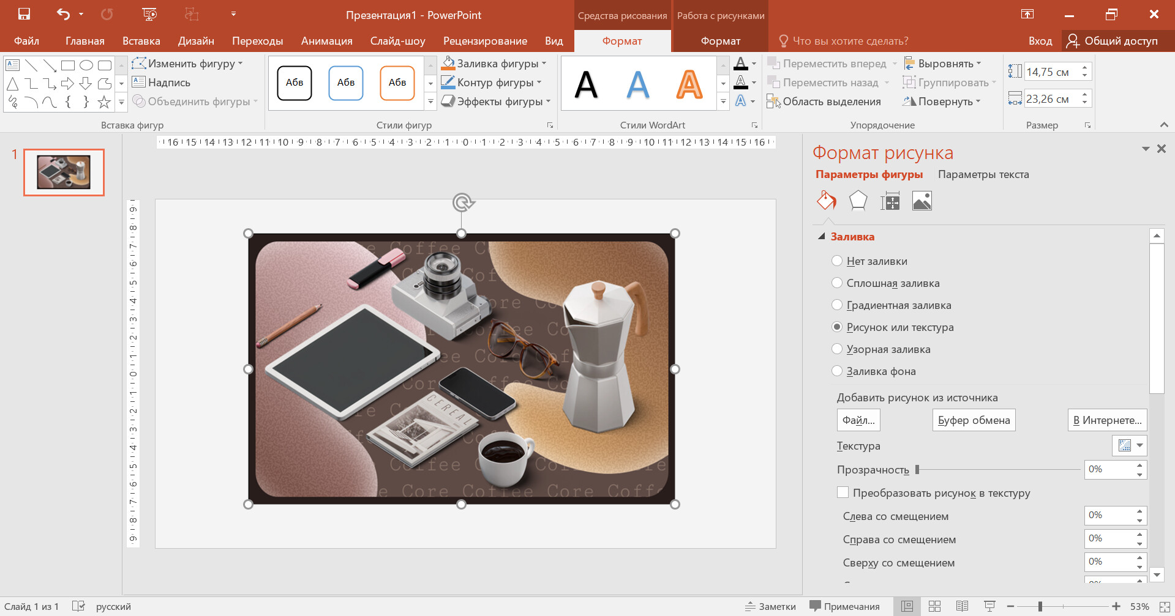Open Size & Properties pane icon
Image resolution: width=1175 pixels, height=616 pixels.
coord(890,201)
